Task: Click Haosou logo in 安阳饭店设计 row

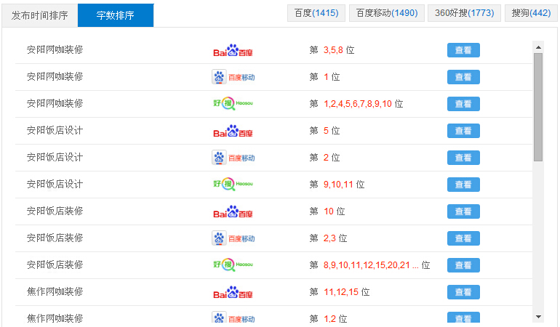Action: click(x=233, y=184)
